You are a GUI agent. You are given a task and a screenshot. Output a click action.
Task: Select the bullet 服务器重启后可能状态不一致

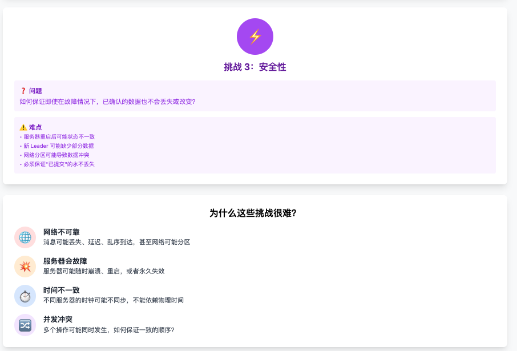pos(59,136)
